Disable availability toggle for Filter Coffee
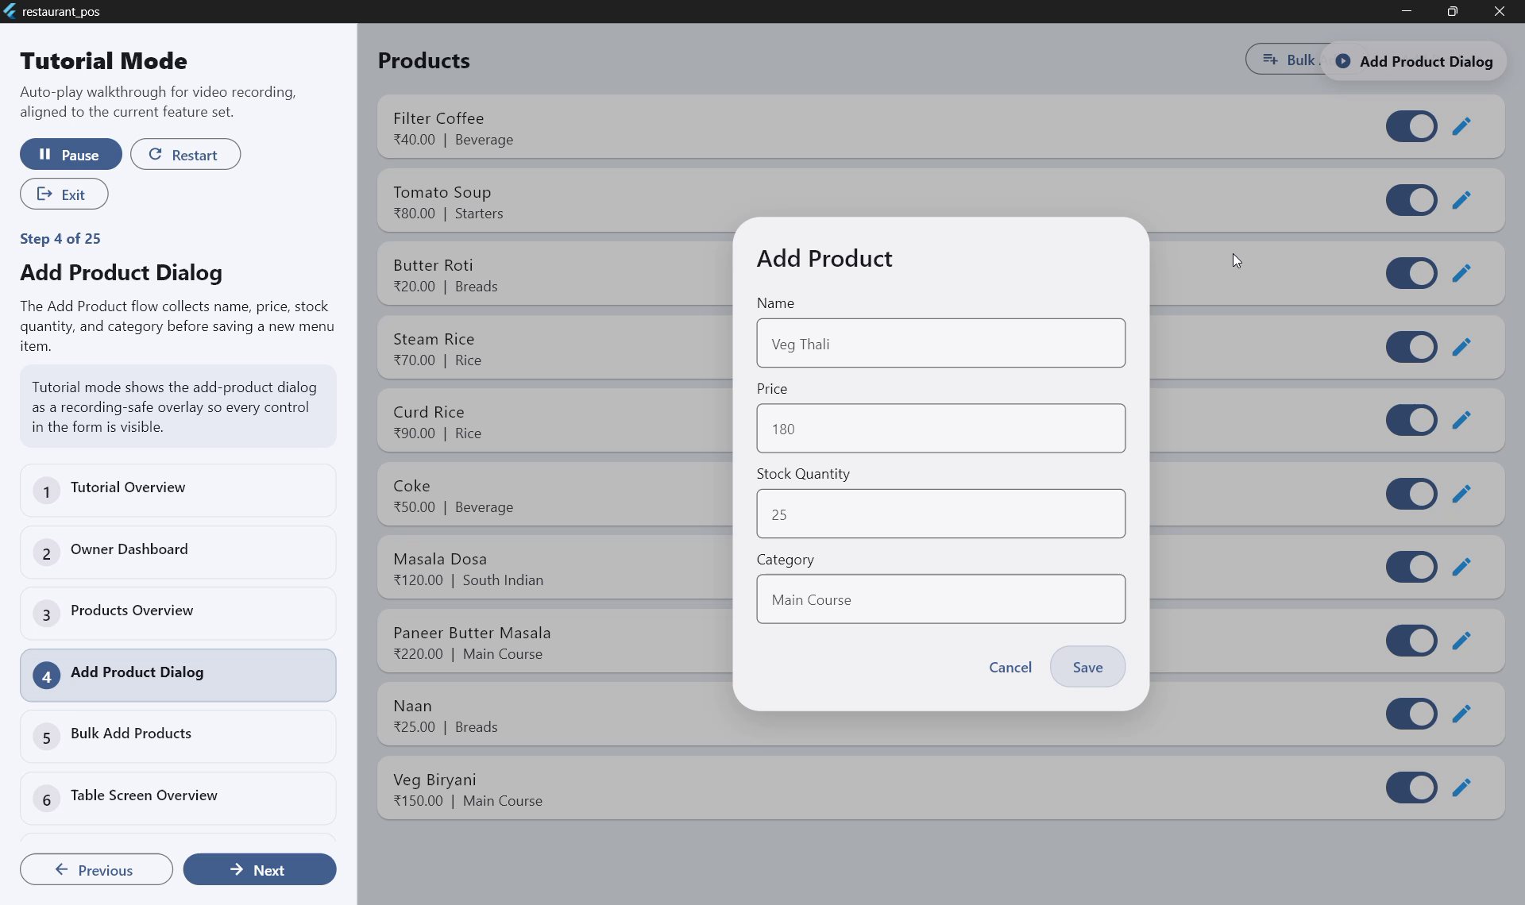Screen dimensions: 1525x905 click(x=1411, y=126)
